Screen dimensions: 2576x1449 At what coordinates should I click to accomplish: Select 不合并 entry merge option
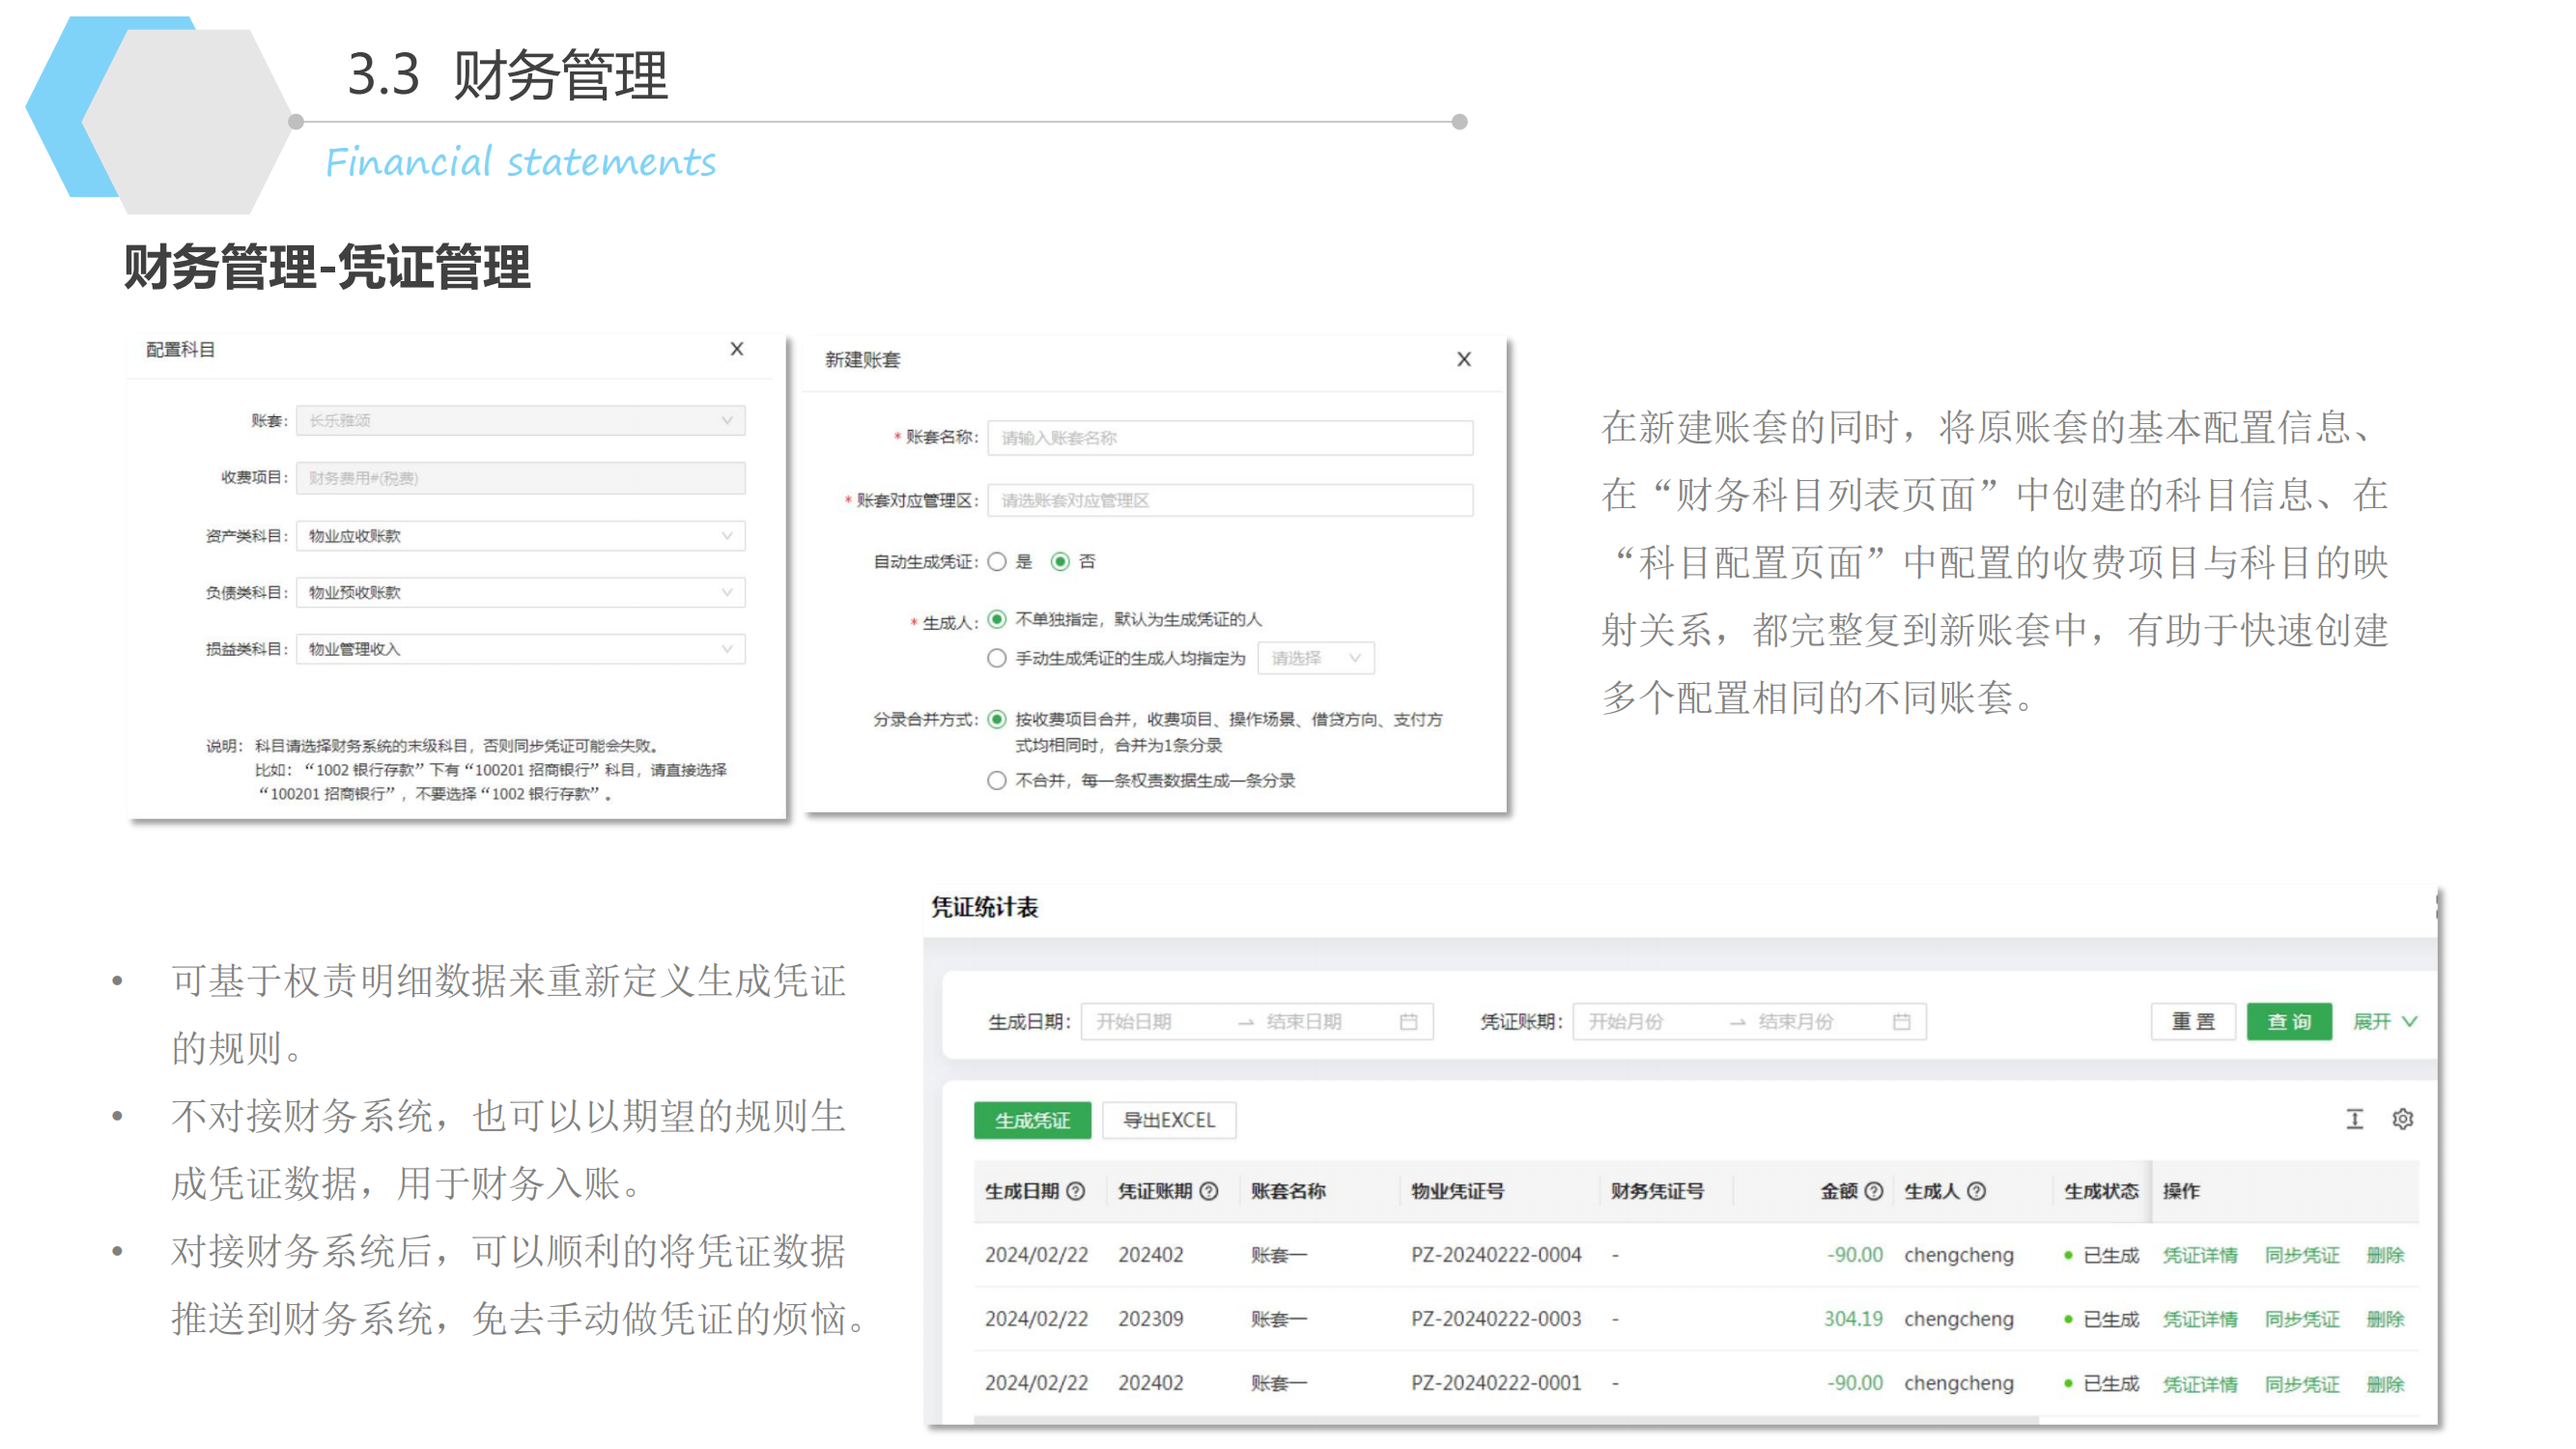997,780
